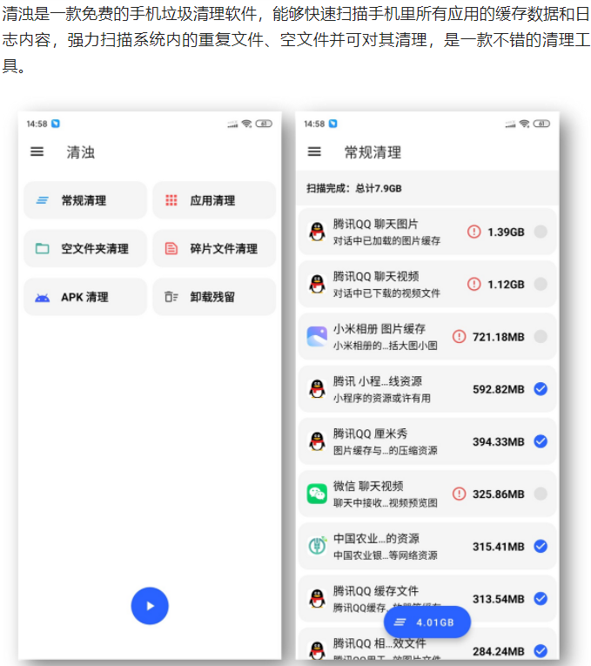Image resolution: width=591 pixels, height=666 pixels.
Task: Click 小米相册 gallery app icon
Action: click(317, 337)
